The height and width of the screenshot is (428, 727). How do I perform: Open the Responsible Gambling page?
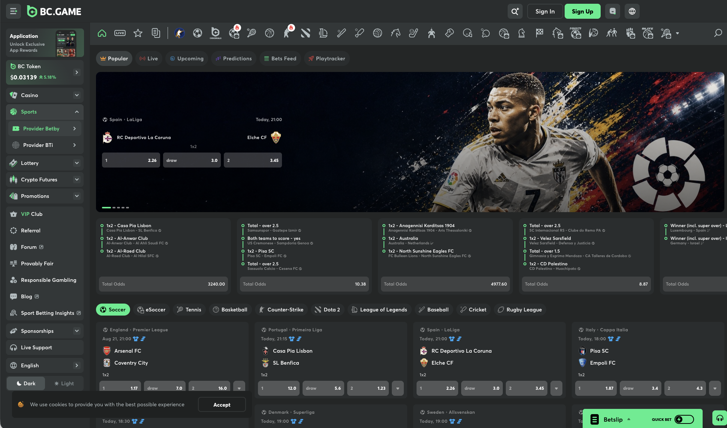(45, 280)
